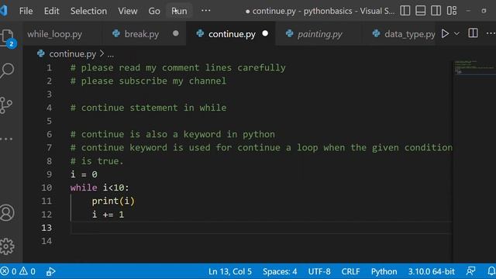Expand breadcrumb ellipsis symbol list

point(110,55)
